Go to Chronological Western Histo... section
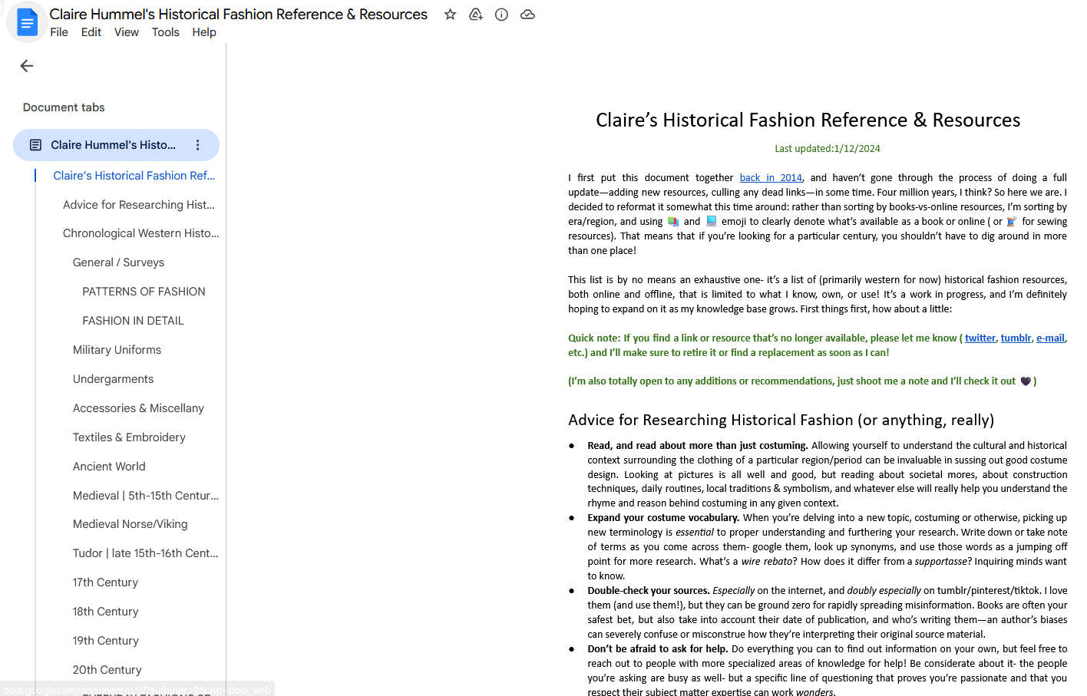1087x696 pixels. (x=140, y=233)
